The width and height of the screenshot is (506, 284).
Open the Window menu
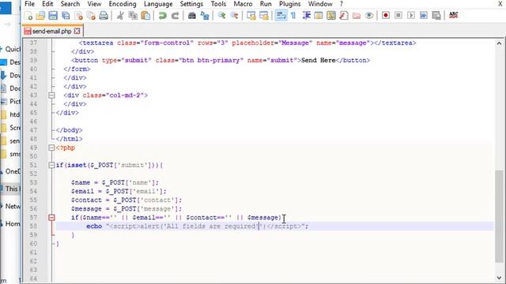320,4
